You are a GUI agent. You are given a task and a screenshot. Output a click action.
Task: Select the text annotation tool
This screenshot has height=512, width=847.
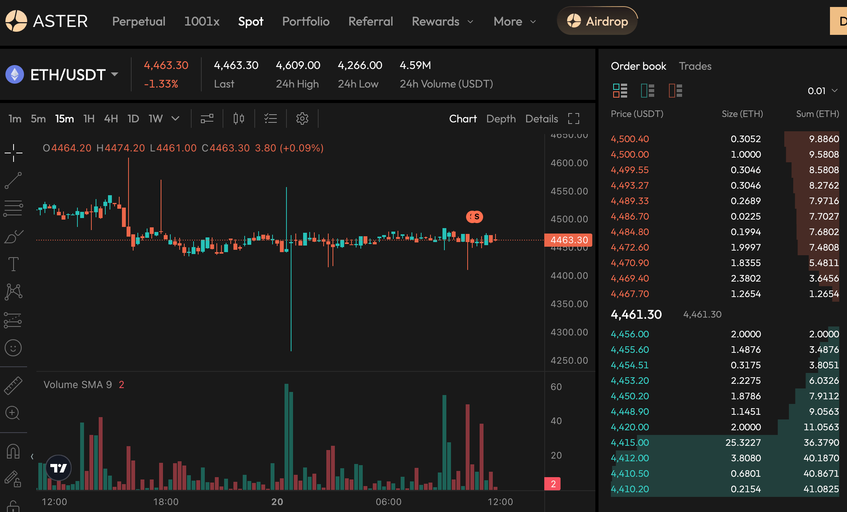click(14, 264)
